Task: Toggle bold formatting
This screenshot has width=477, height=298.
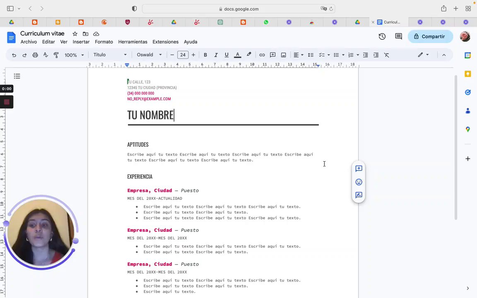Action: tap(205, 55)
